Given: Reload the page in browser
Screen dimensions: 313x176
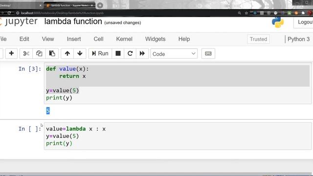Looking at the screenshot, I should tap(9, 13).
